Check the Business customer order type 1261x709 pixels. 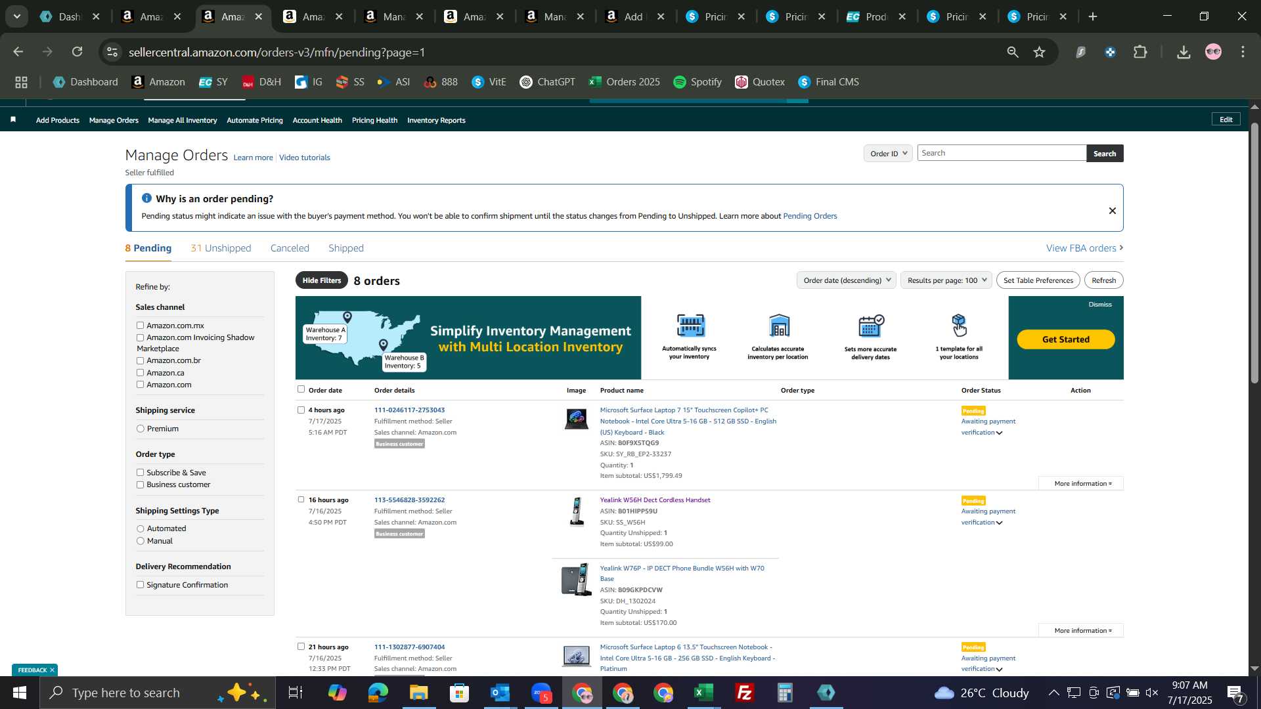[140, 484]
